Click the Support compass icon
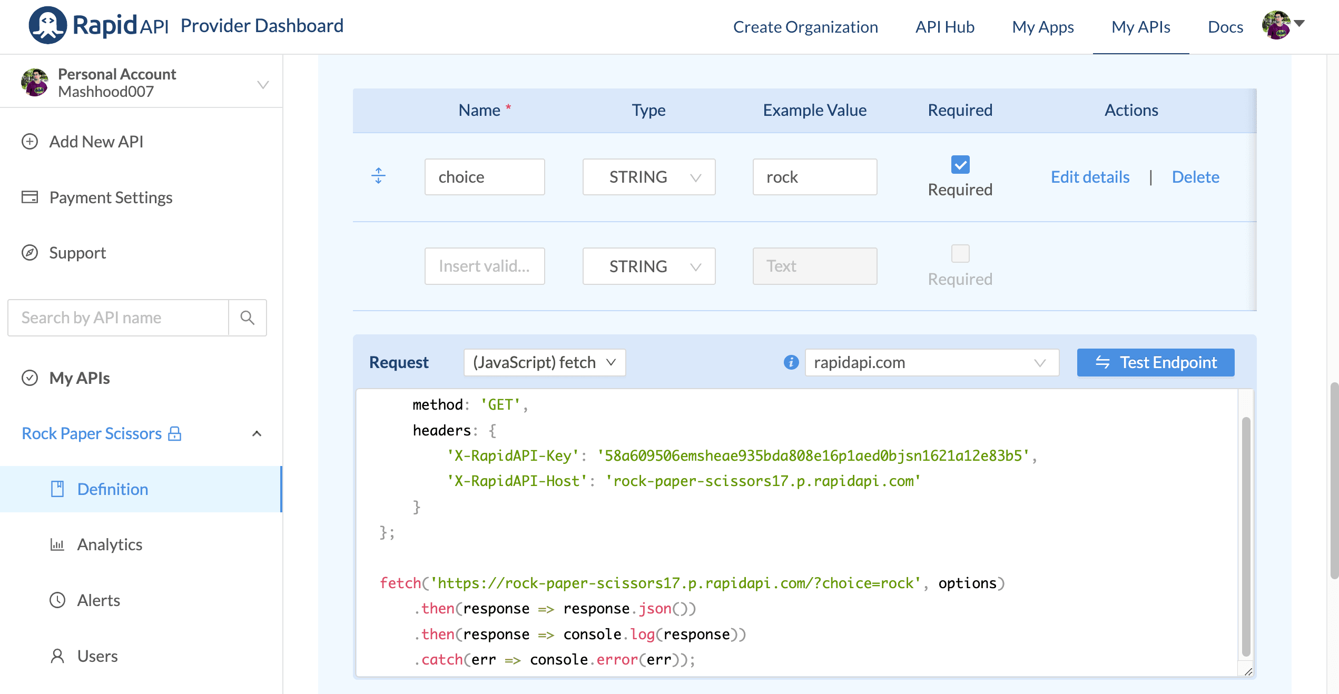 (29, 253)
